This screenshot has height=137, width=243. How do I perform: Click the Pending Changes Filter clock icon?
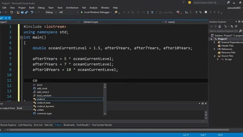226,27
